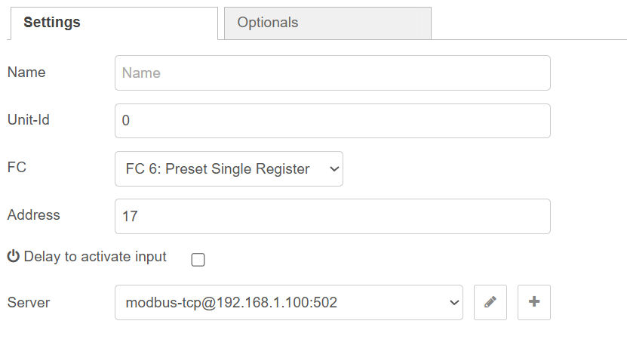Viewport: 627px width, 361px height.
Task: Click the FC label text
Action: [17, 168]
